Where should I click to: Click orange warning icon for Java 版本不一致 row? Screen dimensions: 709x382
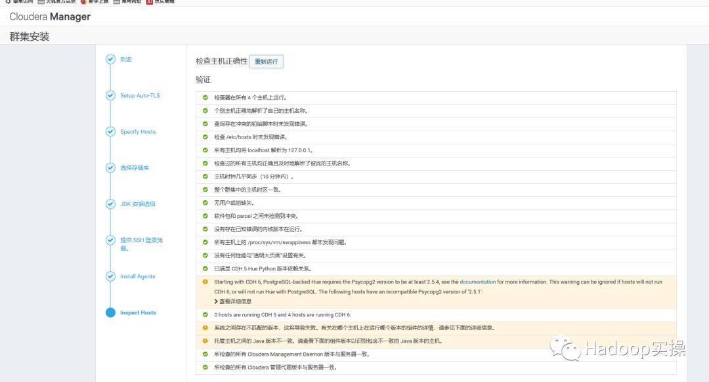205,341
